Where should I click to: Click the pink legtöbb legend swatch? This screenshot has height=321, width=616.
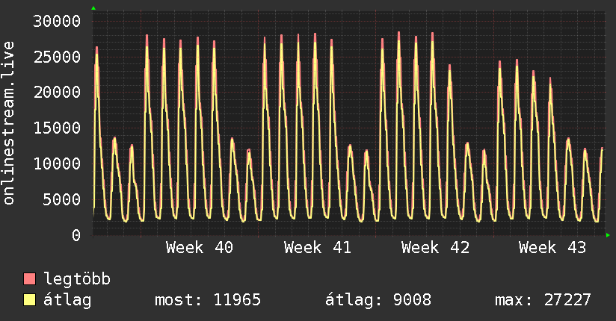tap(30, 279)
